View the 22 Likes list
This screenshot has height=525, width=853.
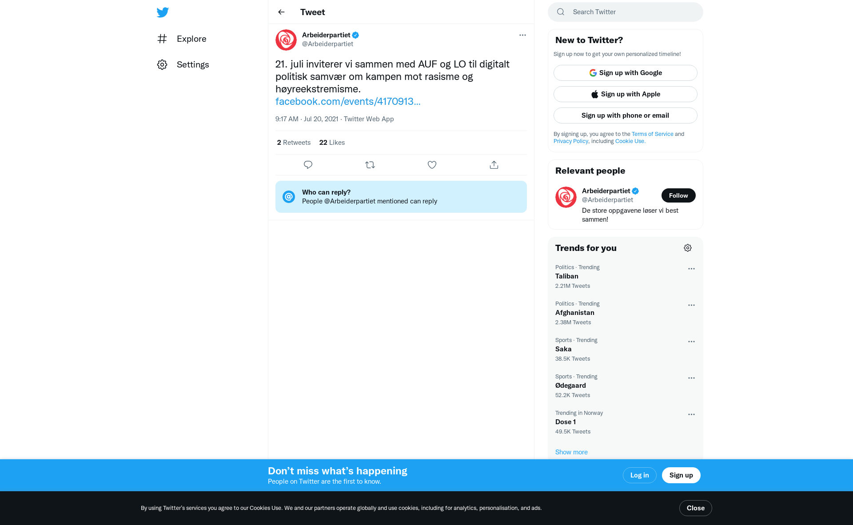pos(332,143)
